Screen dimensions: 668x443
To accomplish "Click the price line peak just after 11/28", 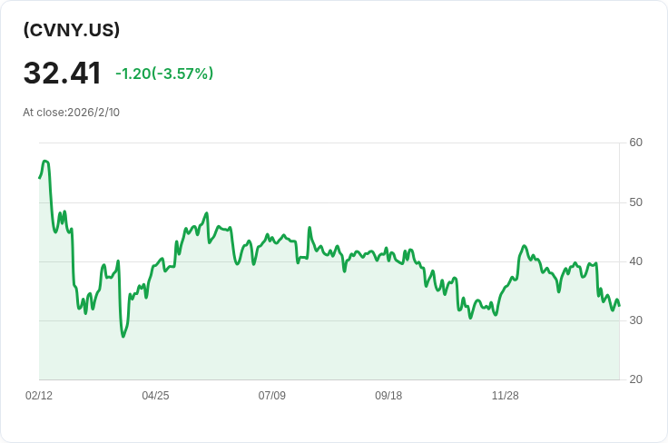I will [525, 246].
